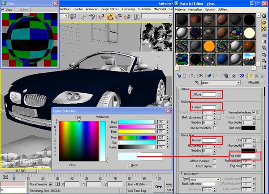This screenshot has width=269, height=194.
Task: Click the Reset Map/Material (X) icon
Action: (x=201, y=76)
